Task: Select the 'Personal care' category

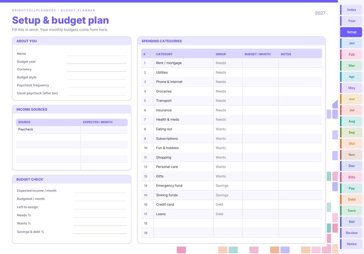Action: [183, 167]
